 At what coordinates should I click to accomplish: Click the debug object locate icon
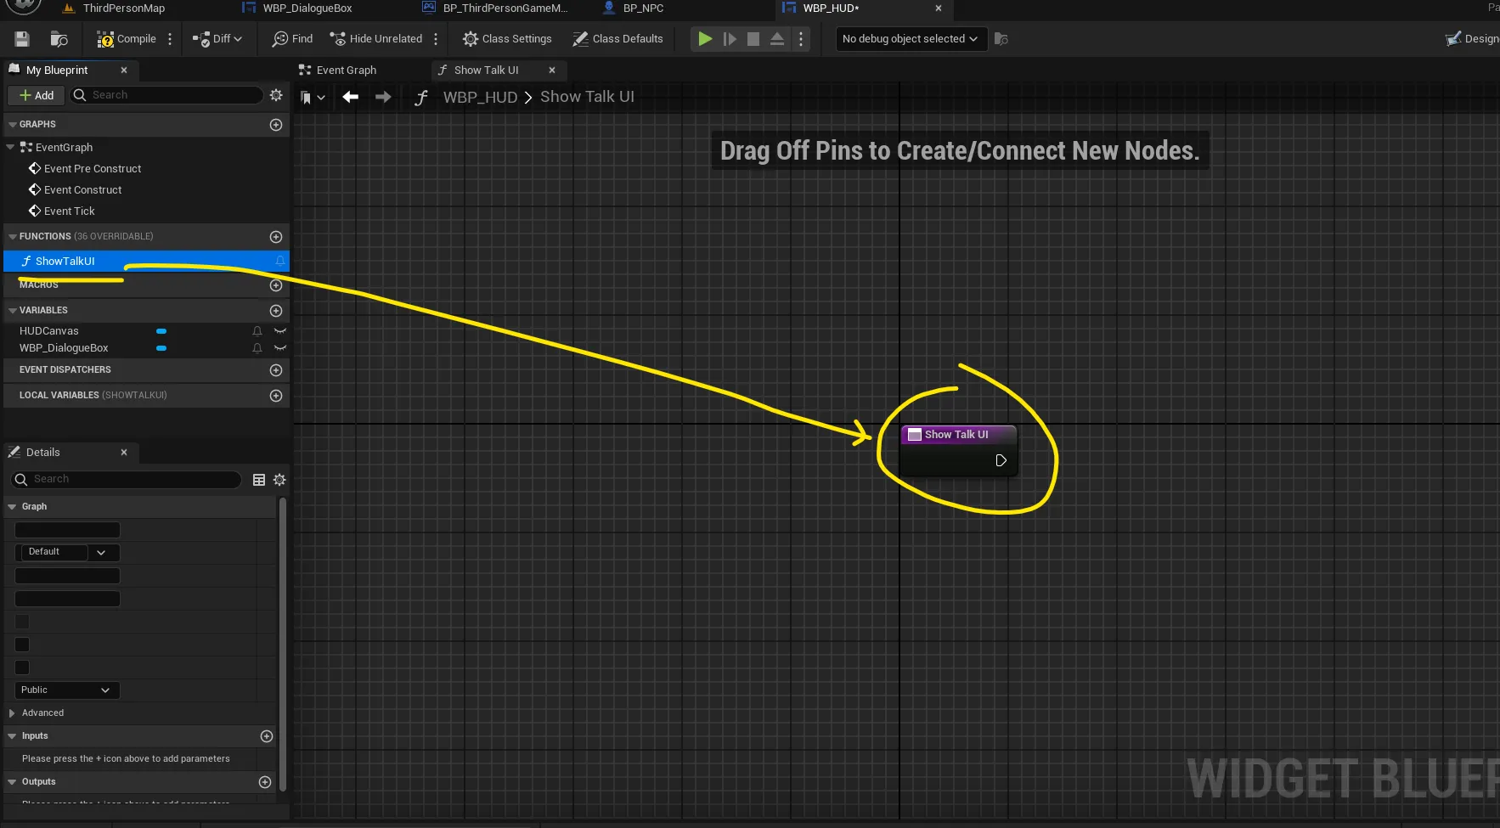[1001, 39]
